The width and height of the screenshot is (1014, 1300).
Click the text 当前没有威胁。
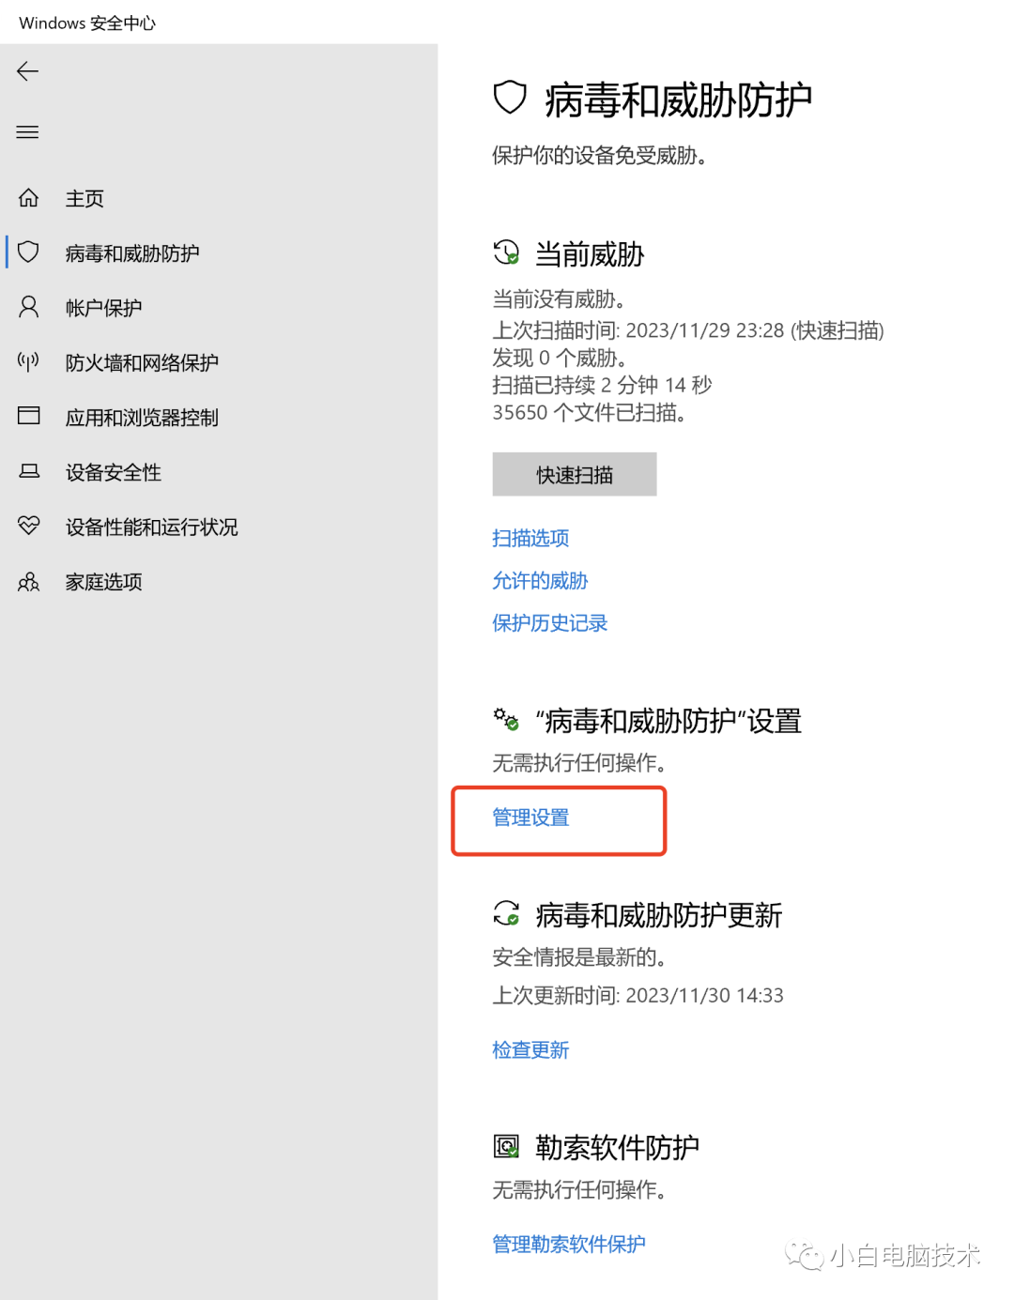(x=560, y=299)
